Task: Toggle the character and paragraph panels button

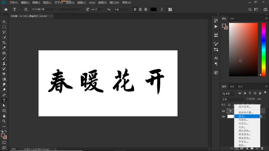Action: [x=170, y=10]
